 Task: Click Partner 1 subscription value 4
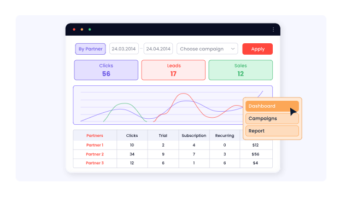194,145
